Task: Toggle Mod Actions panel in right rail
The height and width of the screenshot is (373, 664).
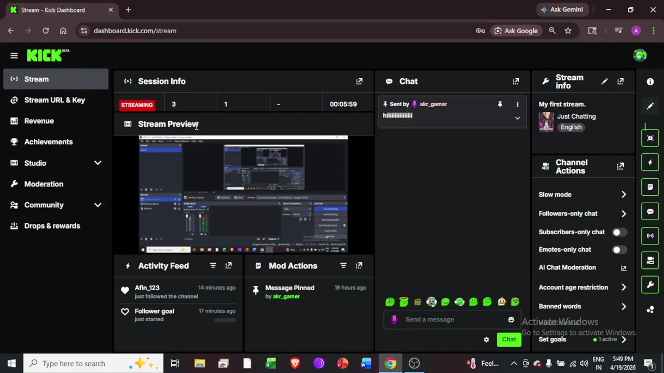Action: (650, 187)
